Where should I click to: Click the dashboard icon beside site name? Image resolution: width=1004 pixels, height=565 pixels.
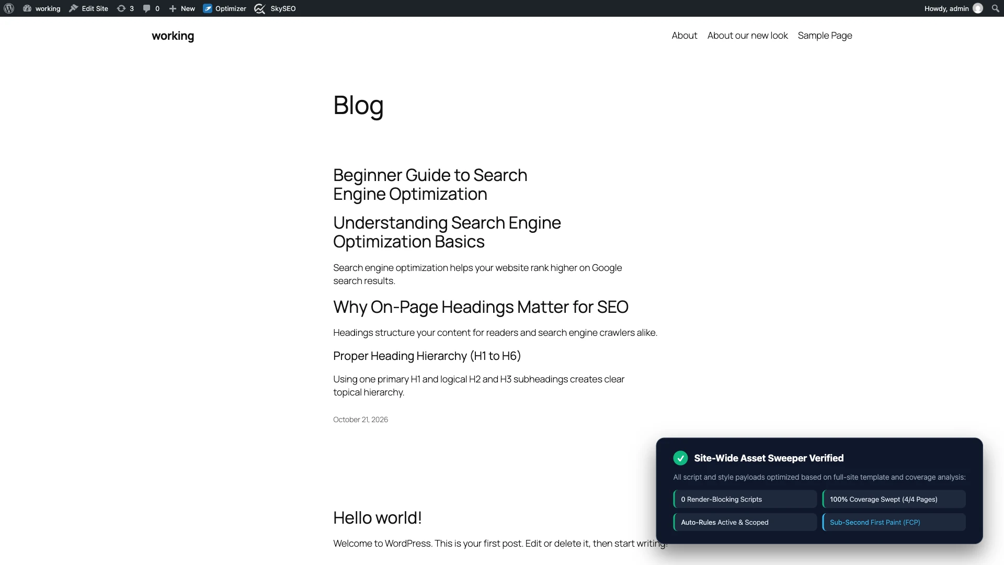tap(27, 8)
